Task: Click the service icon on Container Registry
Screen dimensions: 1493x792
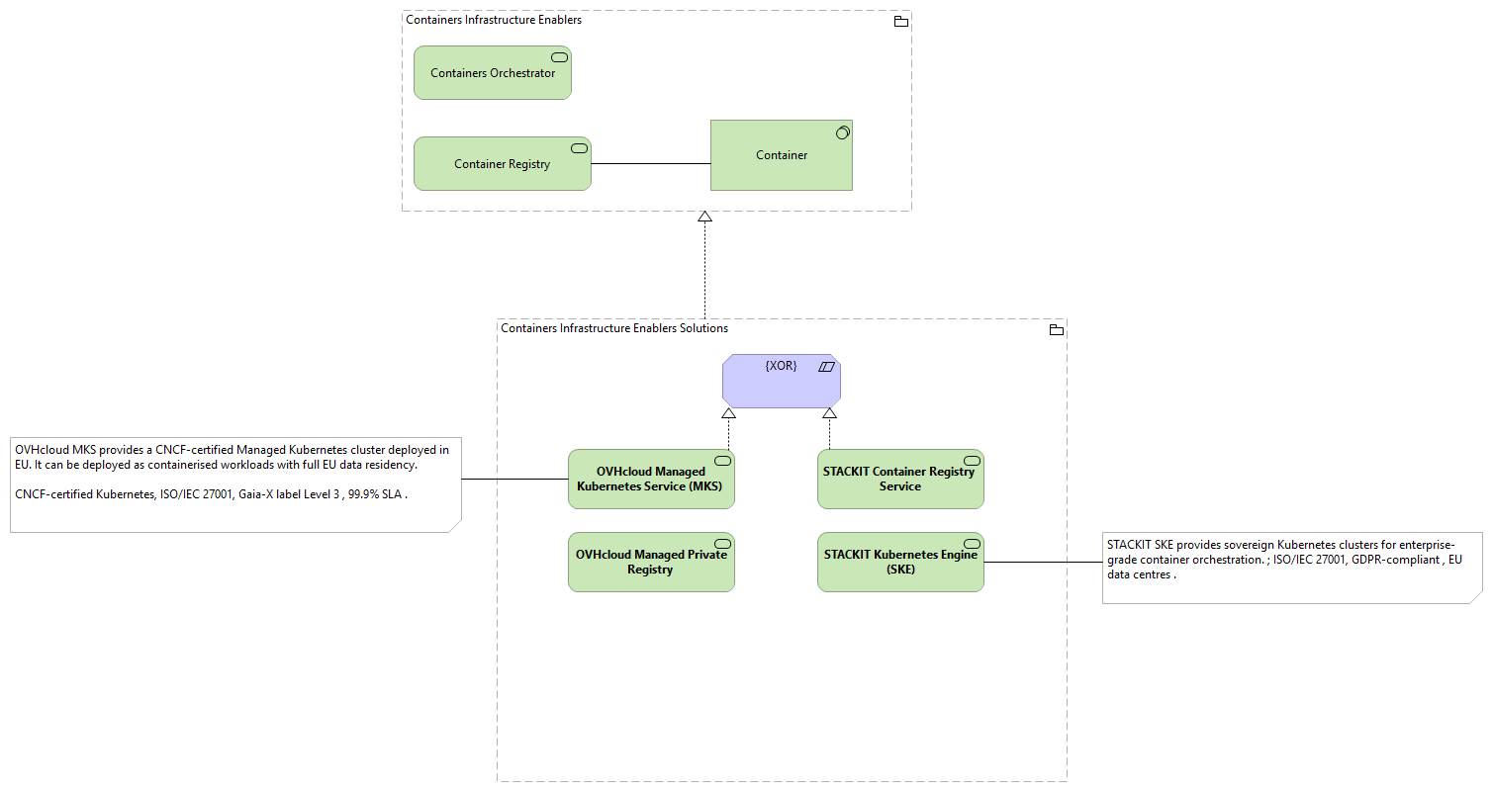Action: (x=579, y=148)
